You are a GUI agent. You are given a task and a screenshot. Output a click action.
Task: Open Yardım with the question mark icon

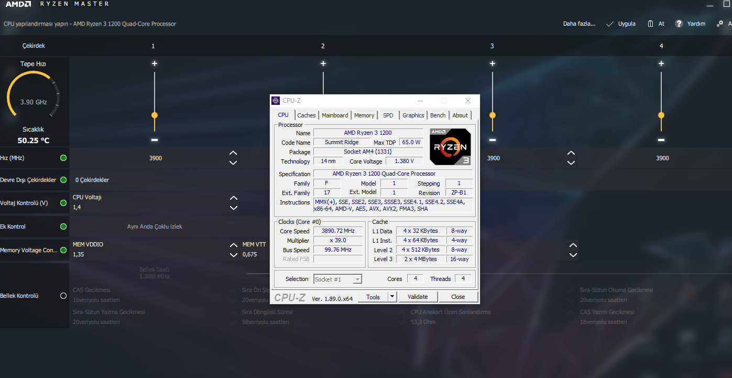coord(690,24)
